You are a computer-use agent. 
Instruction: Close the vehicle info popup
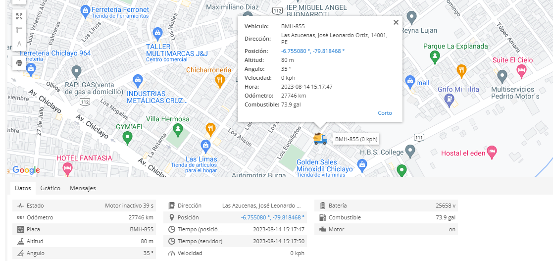(396, 22)
